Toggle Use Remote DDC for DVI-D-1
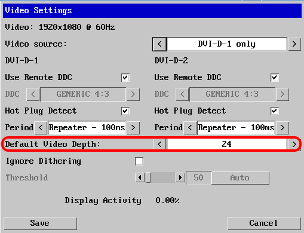The width and height of the screenshot is (304, 233). 125,78
